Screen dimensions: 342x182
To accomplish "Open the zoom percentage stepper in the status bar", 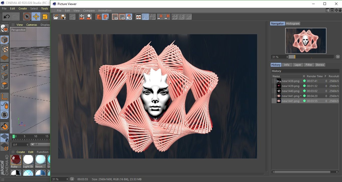I will click(67, 179).
